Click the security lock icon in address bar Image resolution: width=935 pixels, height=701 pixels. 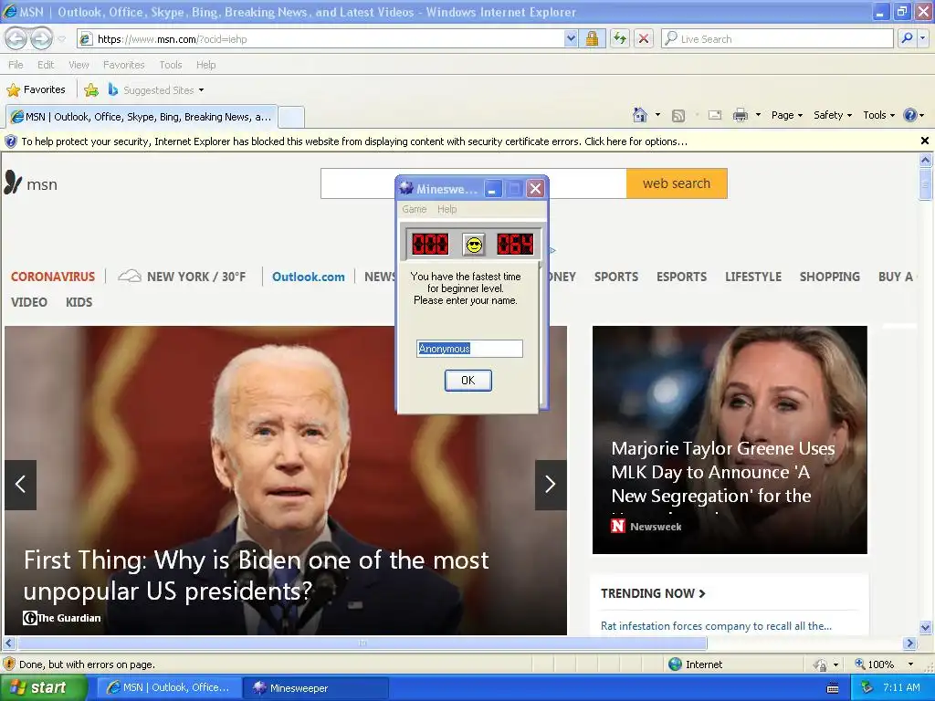tap(592, 39)
